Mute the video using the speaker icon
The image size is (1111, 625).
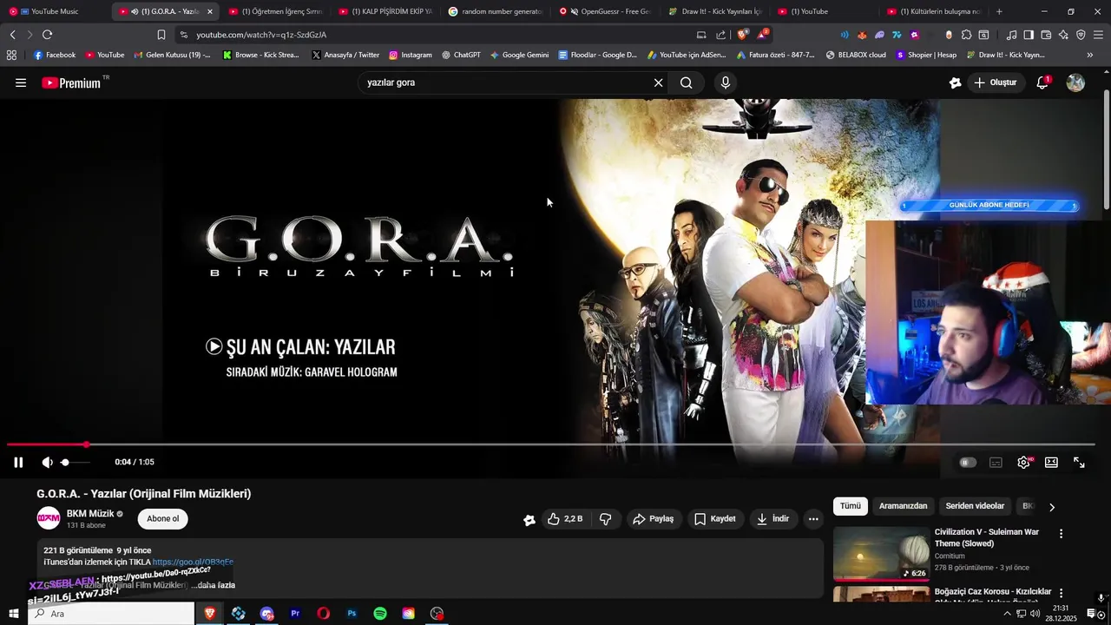47,463
